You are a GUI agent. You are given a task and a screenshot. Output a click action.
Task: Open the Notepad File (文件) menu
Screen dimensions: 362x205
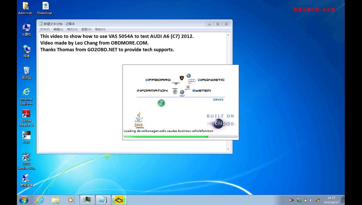pos(45,29)
